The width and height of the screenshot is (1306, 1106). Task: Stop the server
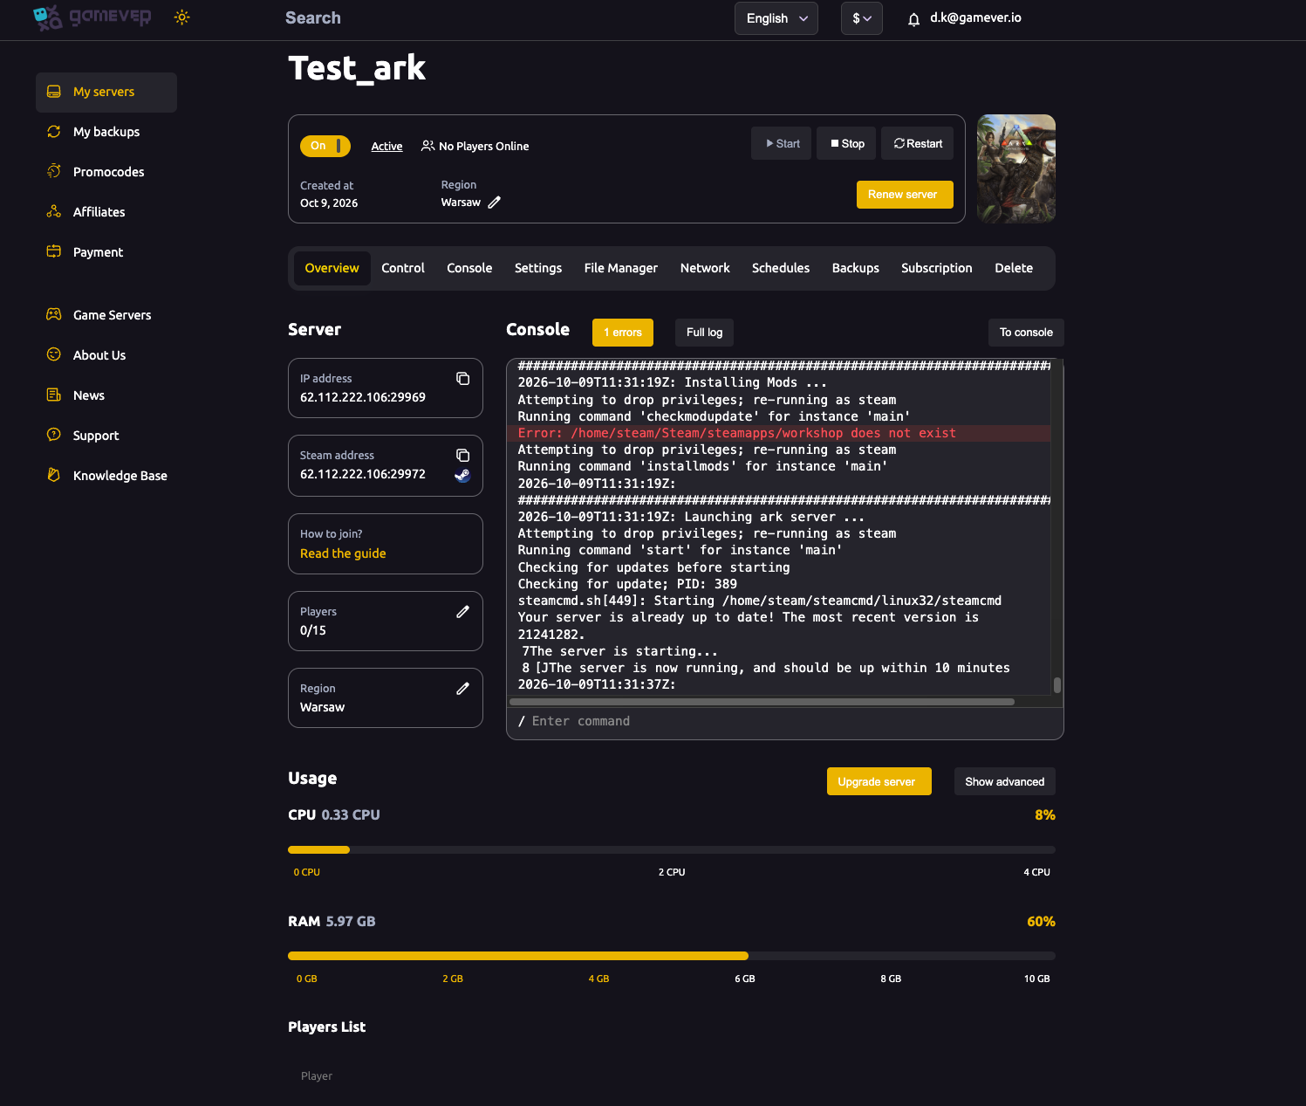tap(847, 143)
